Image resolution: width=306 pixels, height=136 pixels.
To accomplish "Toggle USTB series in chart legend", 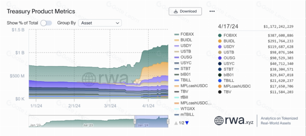I will 183,51.
